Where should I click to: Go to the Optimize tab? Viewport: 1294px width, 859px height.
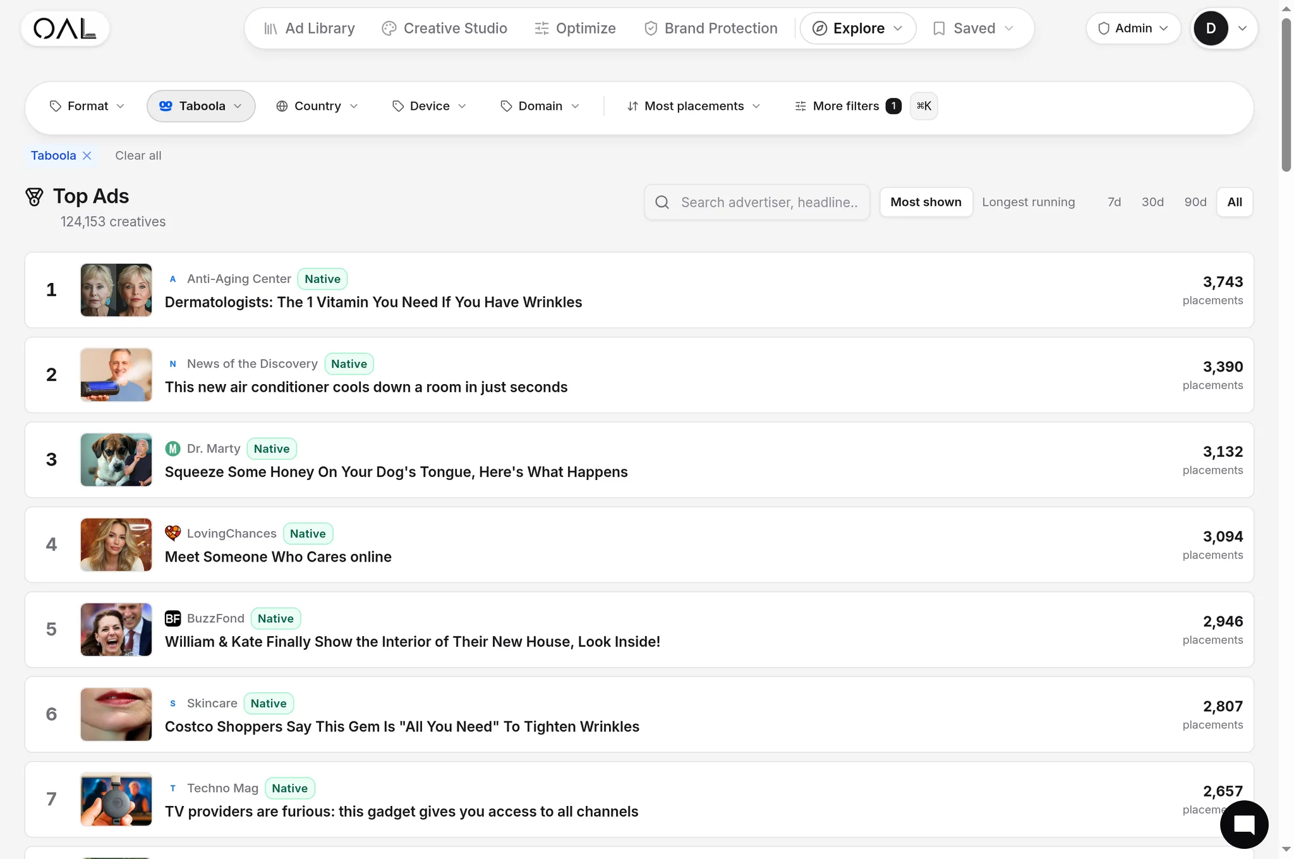coord(575,28)
